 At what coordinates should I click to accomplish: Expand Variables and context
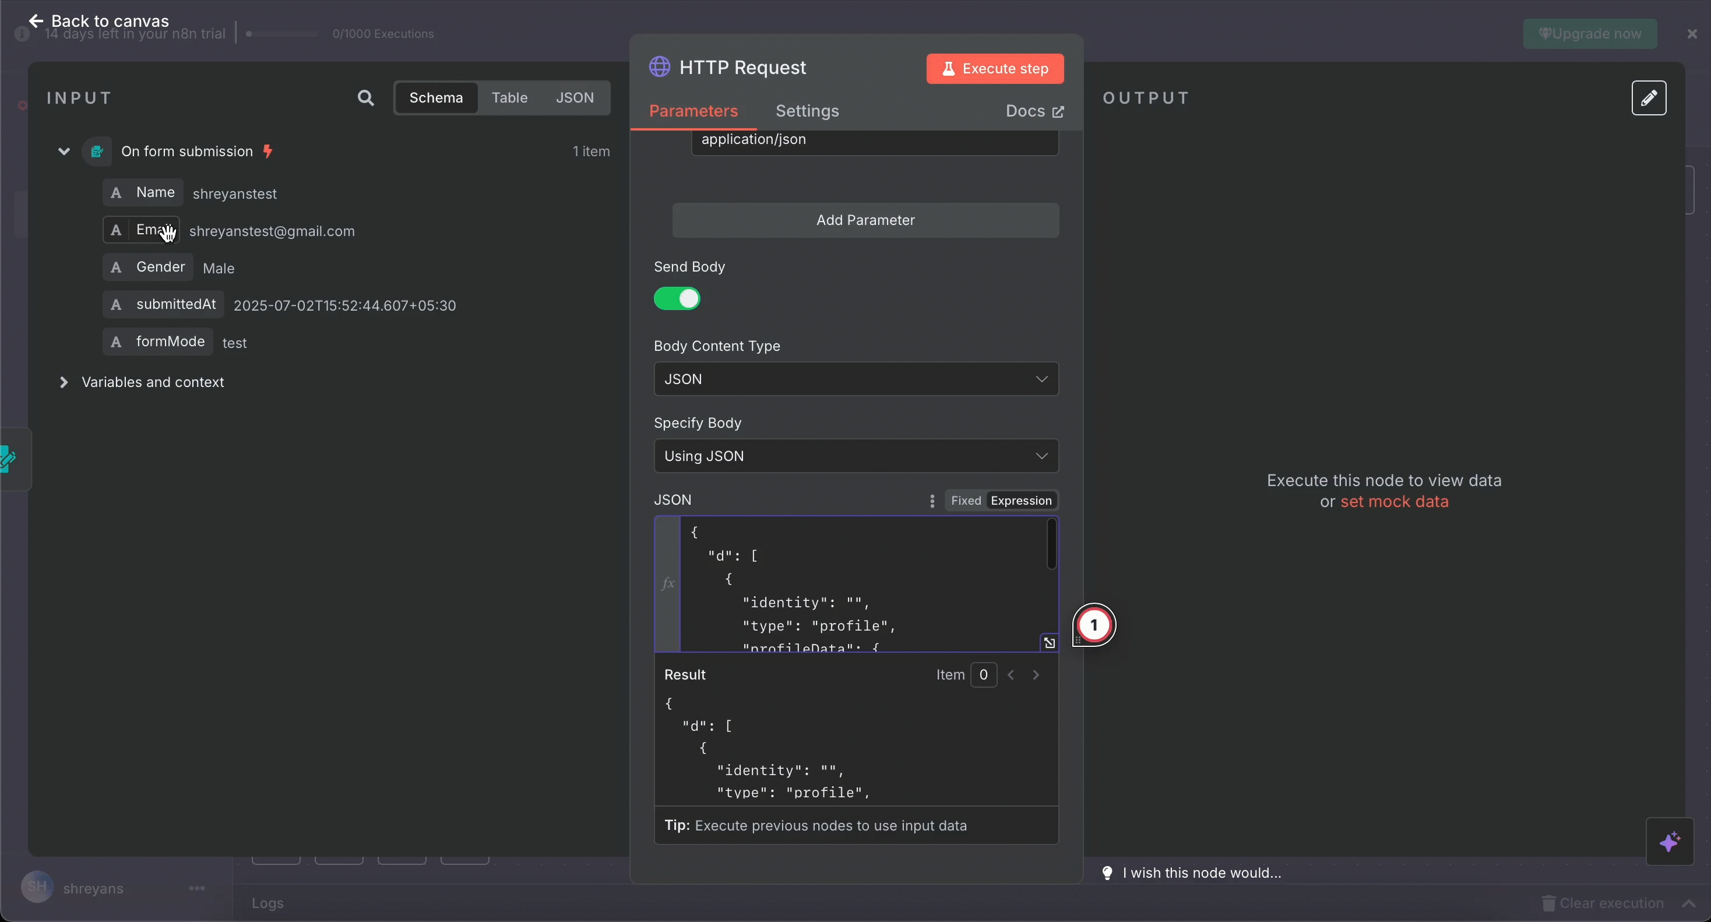click(x=64, y=382)
